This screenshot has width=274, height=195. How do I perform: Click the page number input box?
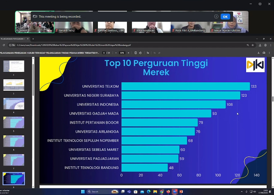[104, 53]
